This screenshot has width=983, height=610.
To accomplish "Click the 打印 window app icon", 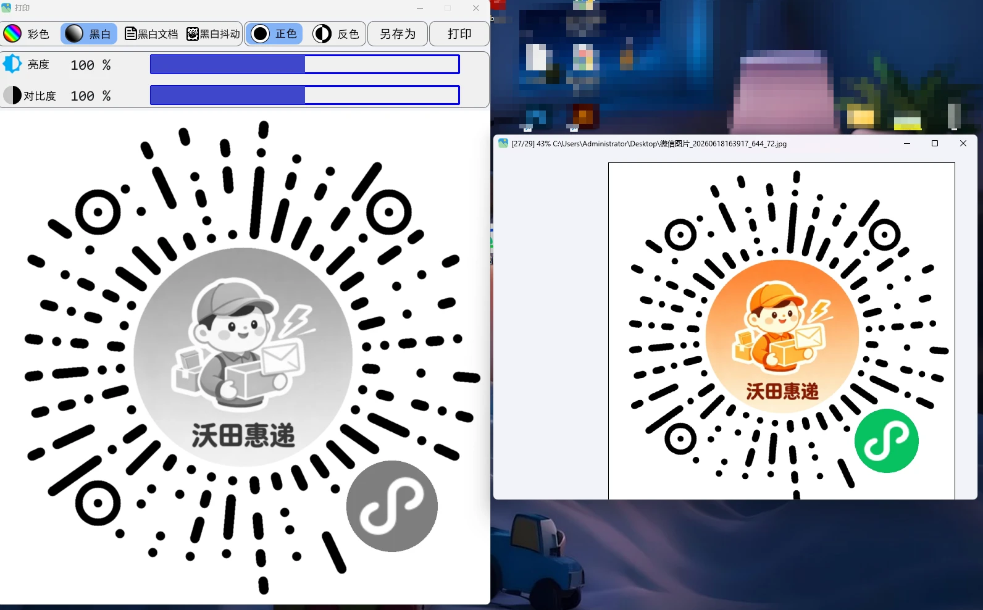I will pos(7,8).
